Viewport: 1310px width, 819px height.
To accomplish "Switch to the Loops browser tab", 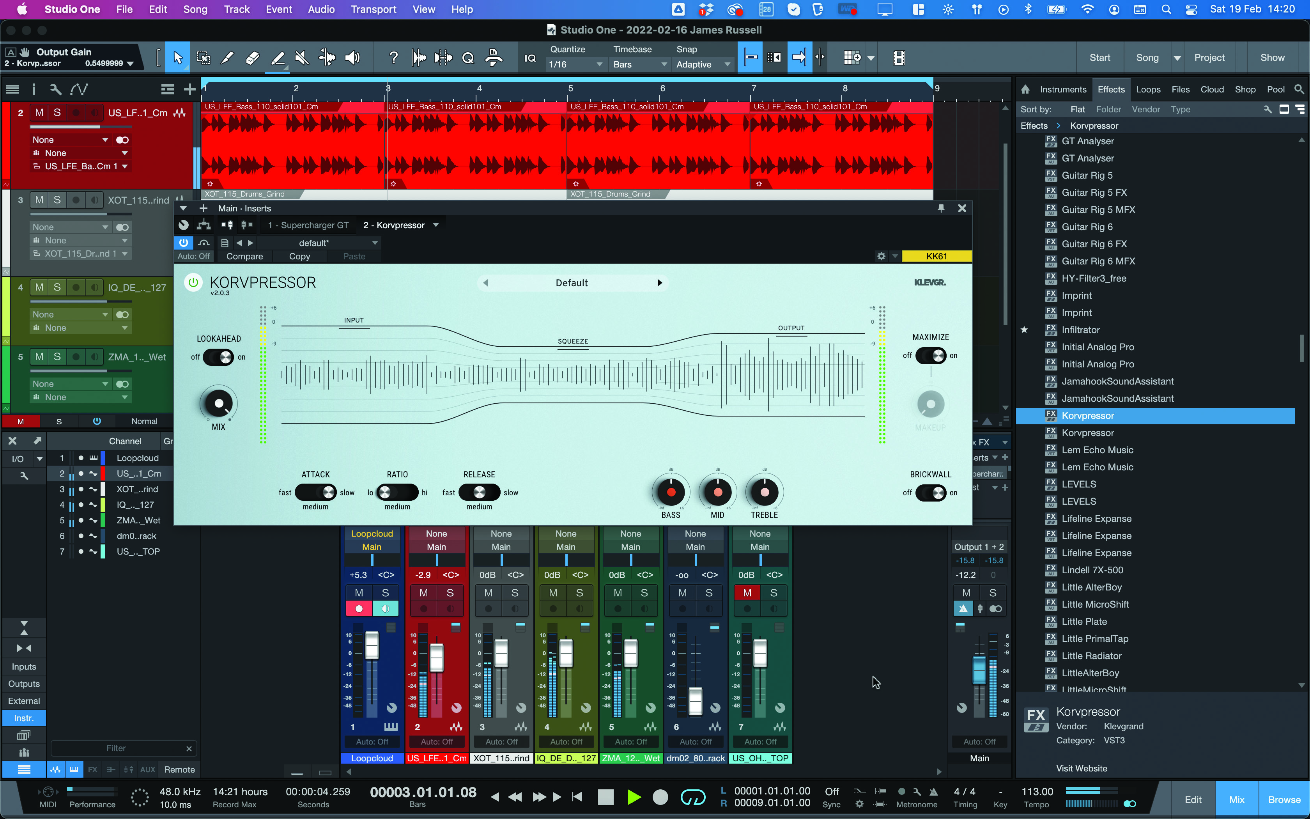I will (1147, 89).
